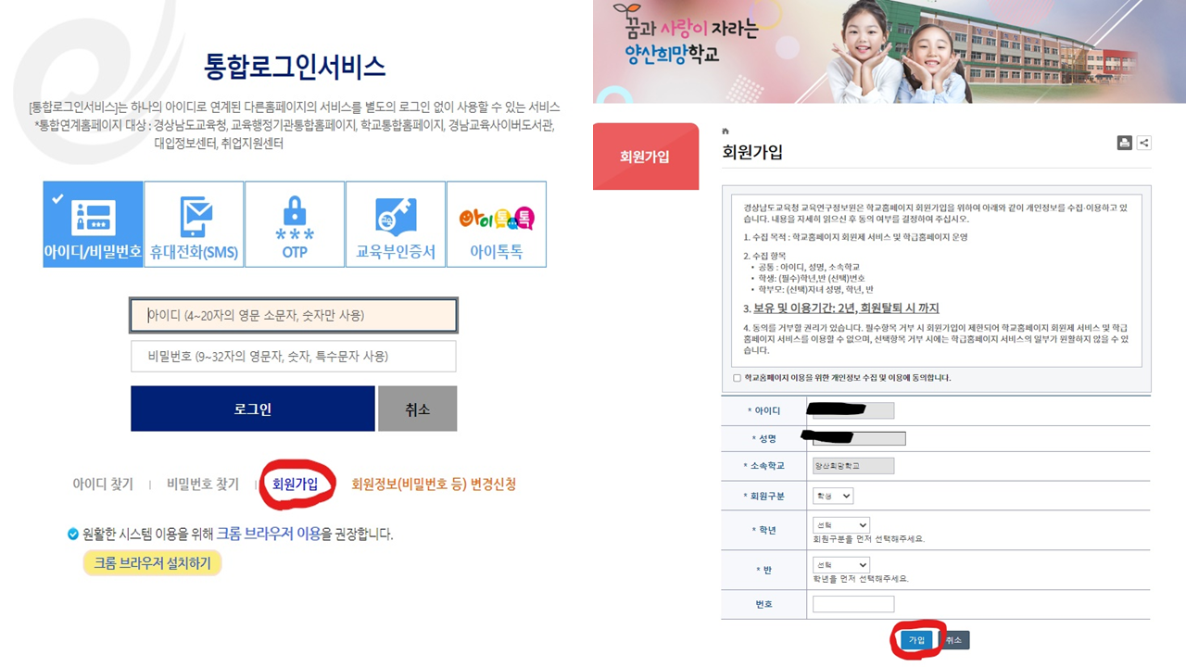The height and width of the screenshot is (667, 1186).
Task: Choose the 교육부인증서 certificate login icon
Action: 396,224
